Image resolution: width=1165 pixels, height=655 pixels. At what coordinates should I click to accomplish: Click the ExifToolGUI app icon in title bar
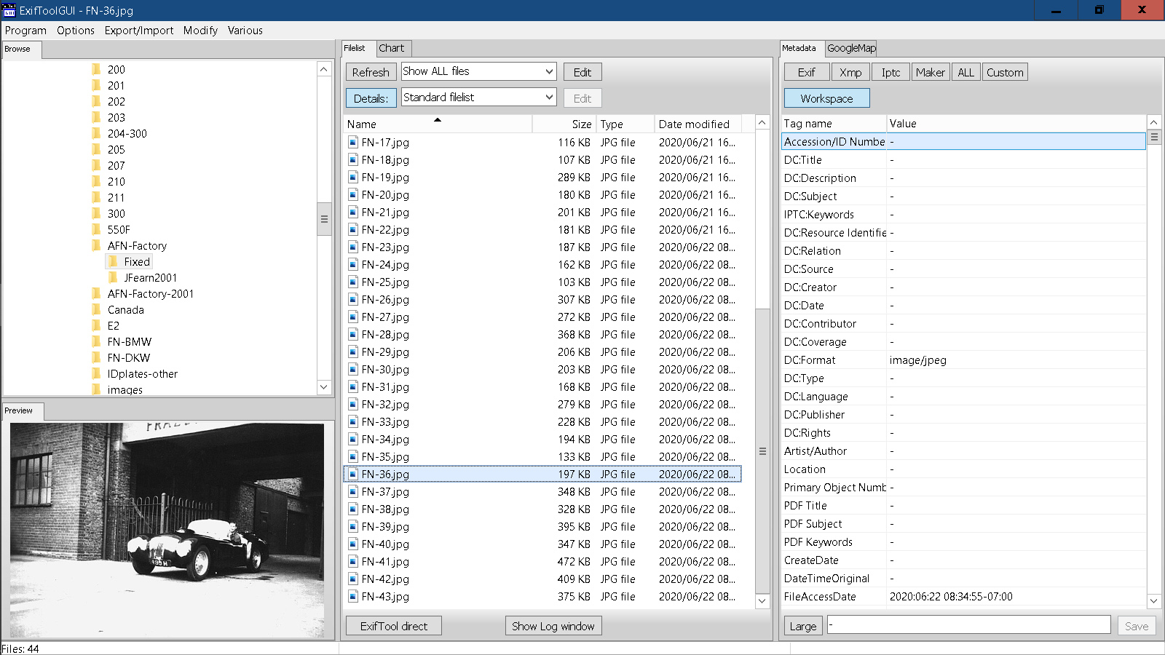(9, 10)
